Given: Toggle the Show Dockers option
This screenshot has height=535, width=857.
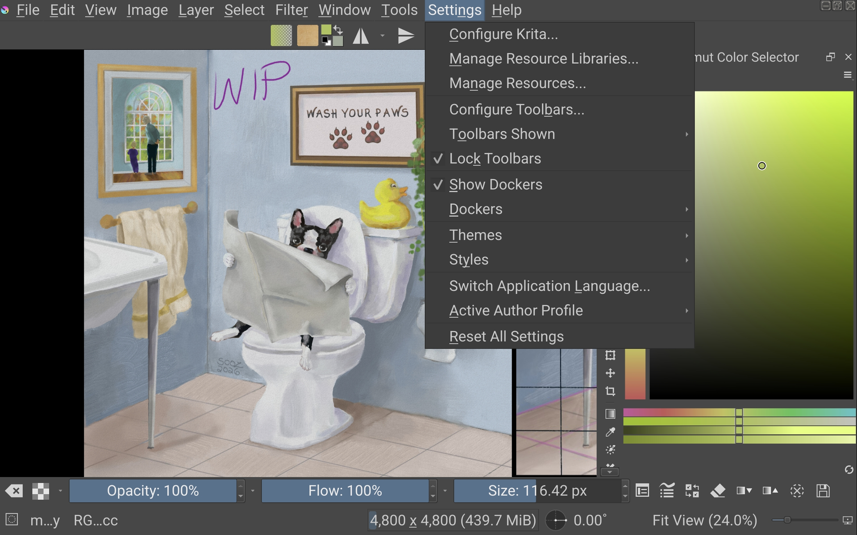Looking at the screenshot, I should (x=560, y=185).
